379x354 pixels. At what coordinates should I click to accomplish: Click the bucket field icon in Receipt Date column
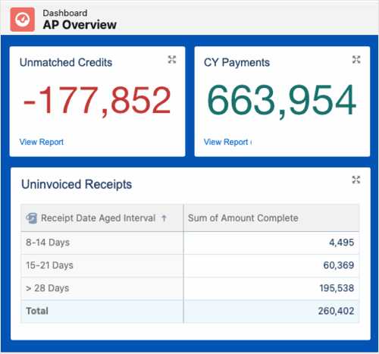pyautogui.click(x=32, y=218)
